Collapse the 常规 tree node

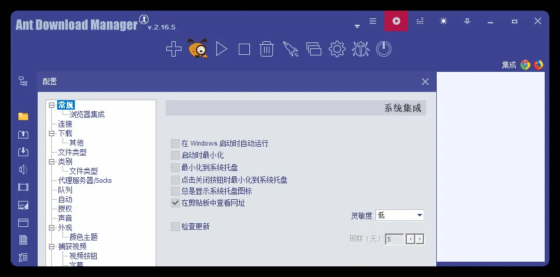click(52, 105)
